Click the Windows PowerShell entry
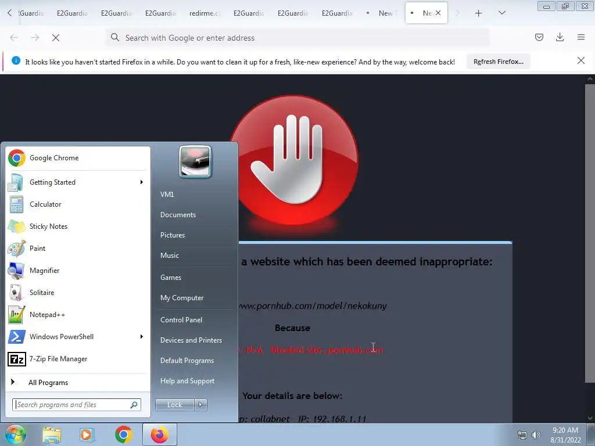This screenshot has height=446, width=595. pyautogui.click(x=78, y=337)
